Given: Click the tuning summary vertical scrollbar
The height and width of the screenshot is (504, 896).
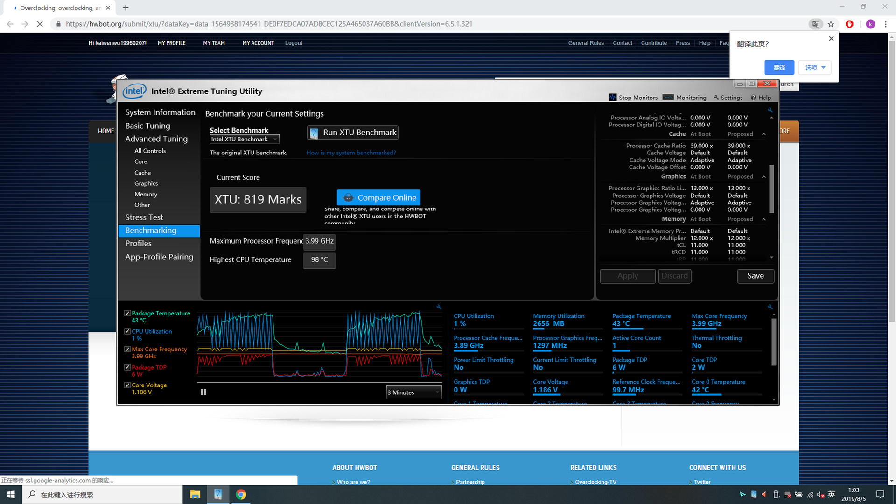Looking at the screenshot, I should (x=771, y=189).
